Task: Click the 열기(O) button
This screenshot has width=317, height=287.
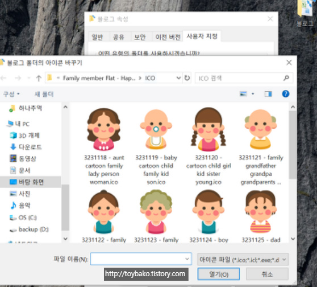Action: tap(219, 274)
